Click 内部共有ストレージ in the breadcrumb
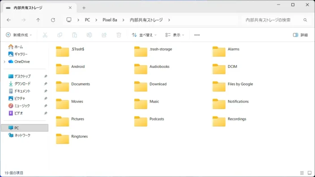The width and height of the screenshot is (315, 177). coord(146,20)
